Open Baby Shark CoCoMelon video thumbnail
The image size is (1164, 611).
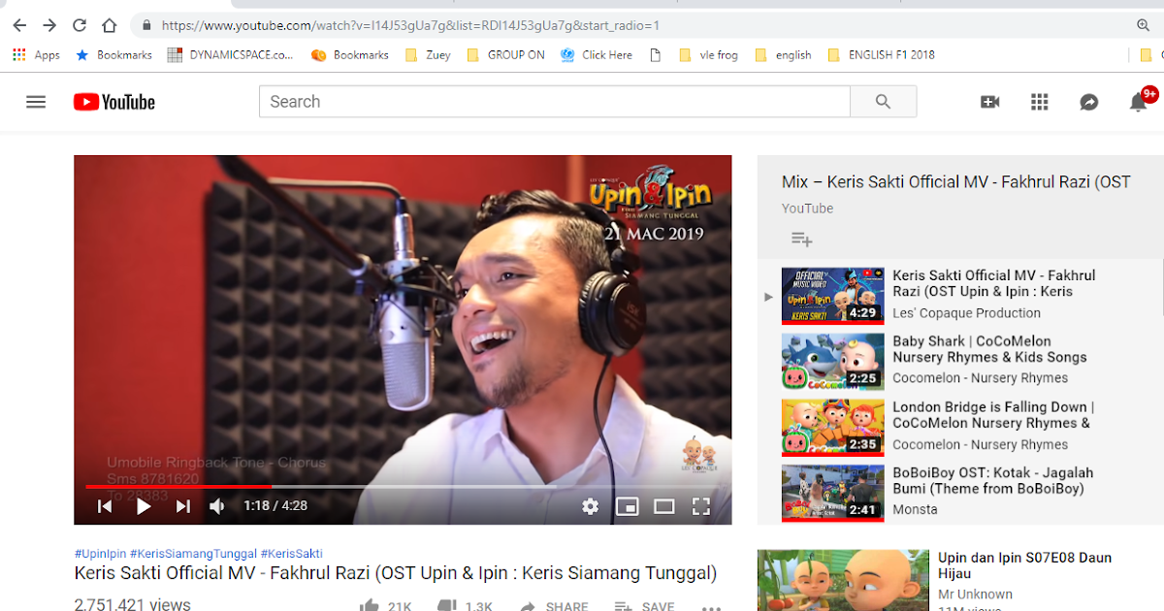pos(832,362)
